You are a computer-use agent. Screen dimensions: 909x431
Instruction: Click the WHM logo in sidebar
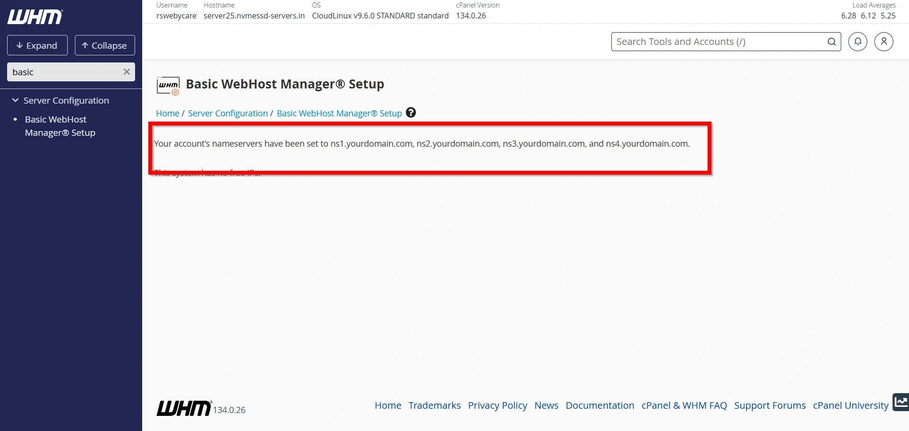(35, 17)
